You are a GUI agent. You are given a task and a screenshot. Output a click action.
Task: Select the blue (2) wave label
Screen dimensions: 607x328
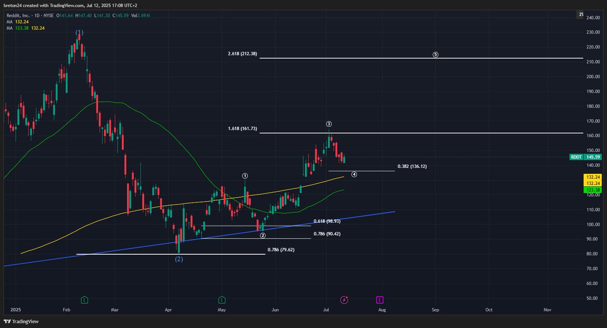179,259
